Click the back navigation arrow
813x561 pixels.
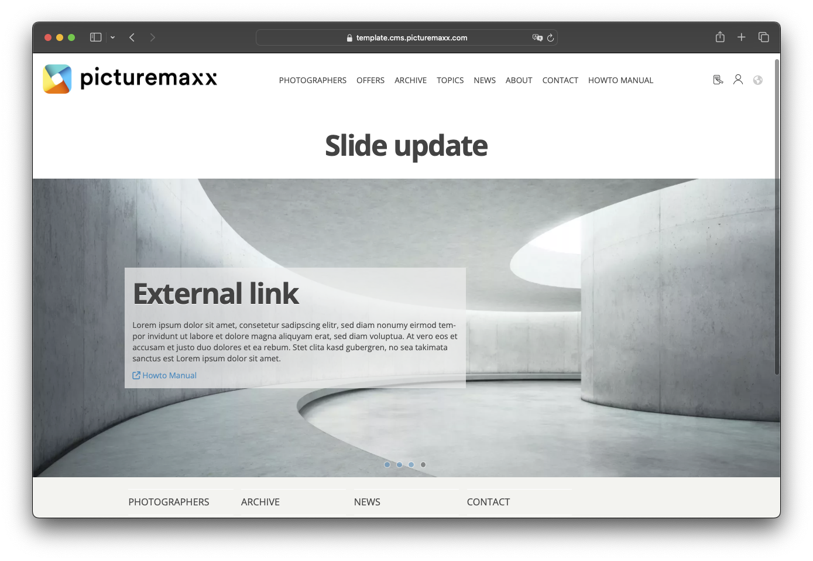tap(132, 37)
